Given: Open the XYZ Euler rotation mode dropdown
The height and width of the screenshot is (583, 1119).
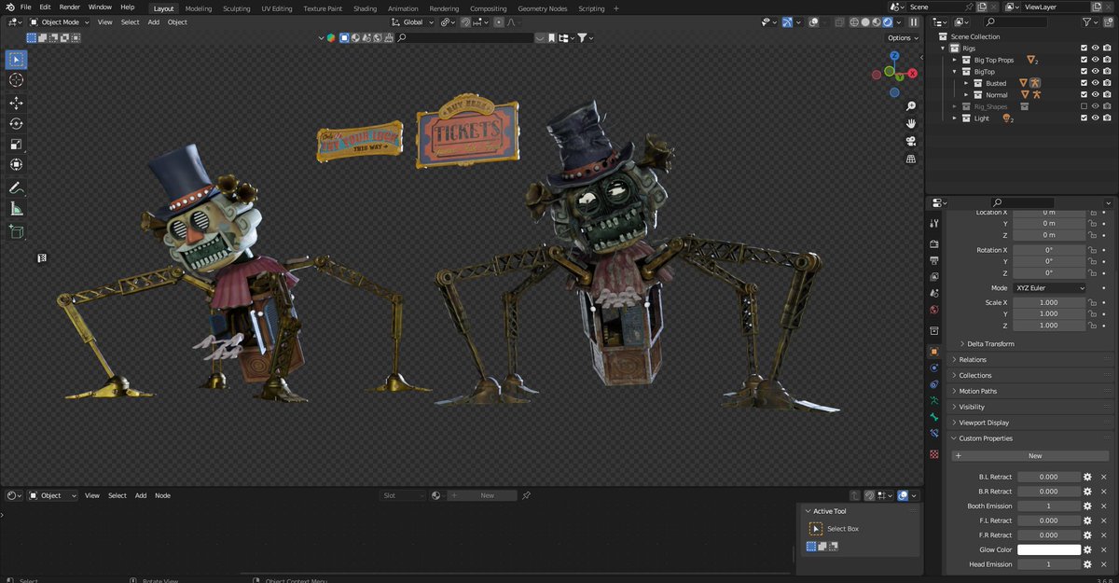Looking at the screenshot, I should click(1050, 288).
